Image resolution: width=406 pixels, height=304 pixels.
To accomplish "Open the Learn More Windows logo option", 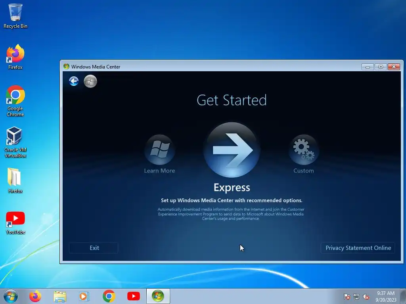I will [159, 150].
